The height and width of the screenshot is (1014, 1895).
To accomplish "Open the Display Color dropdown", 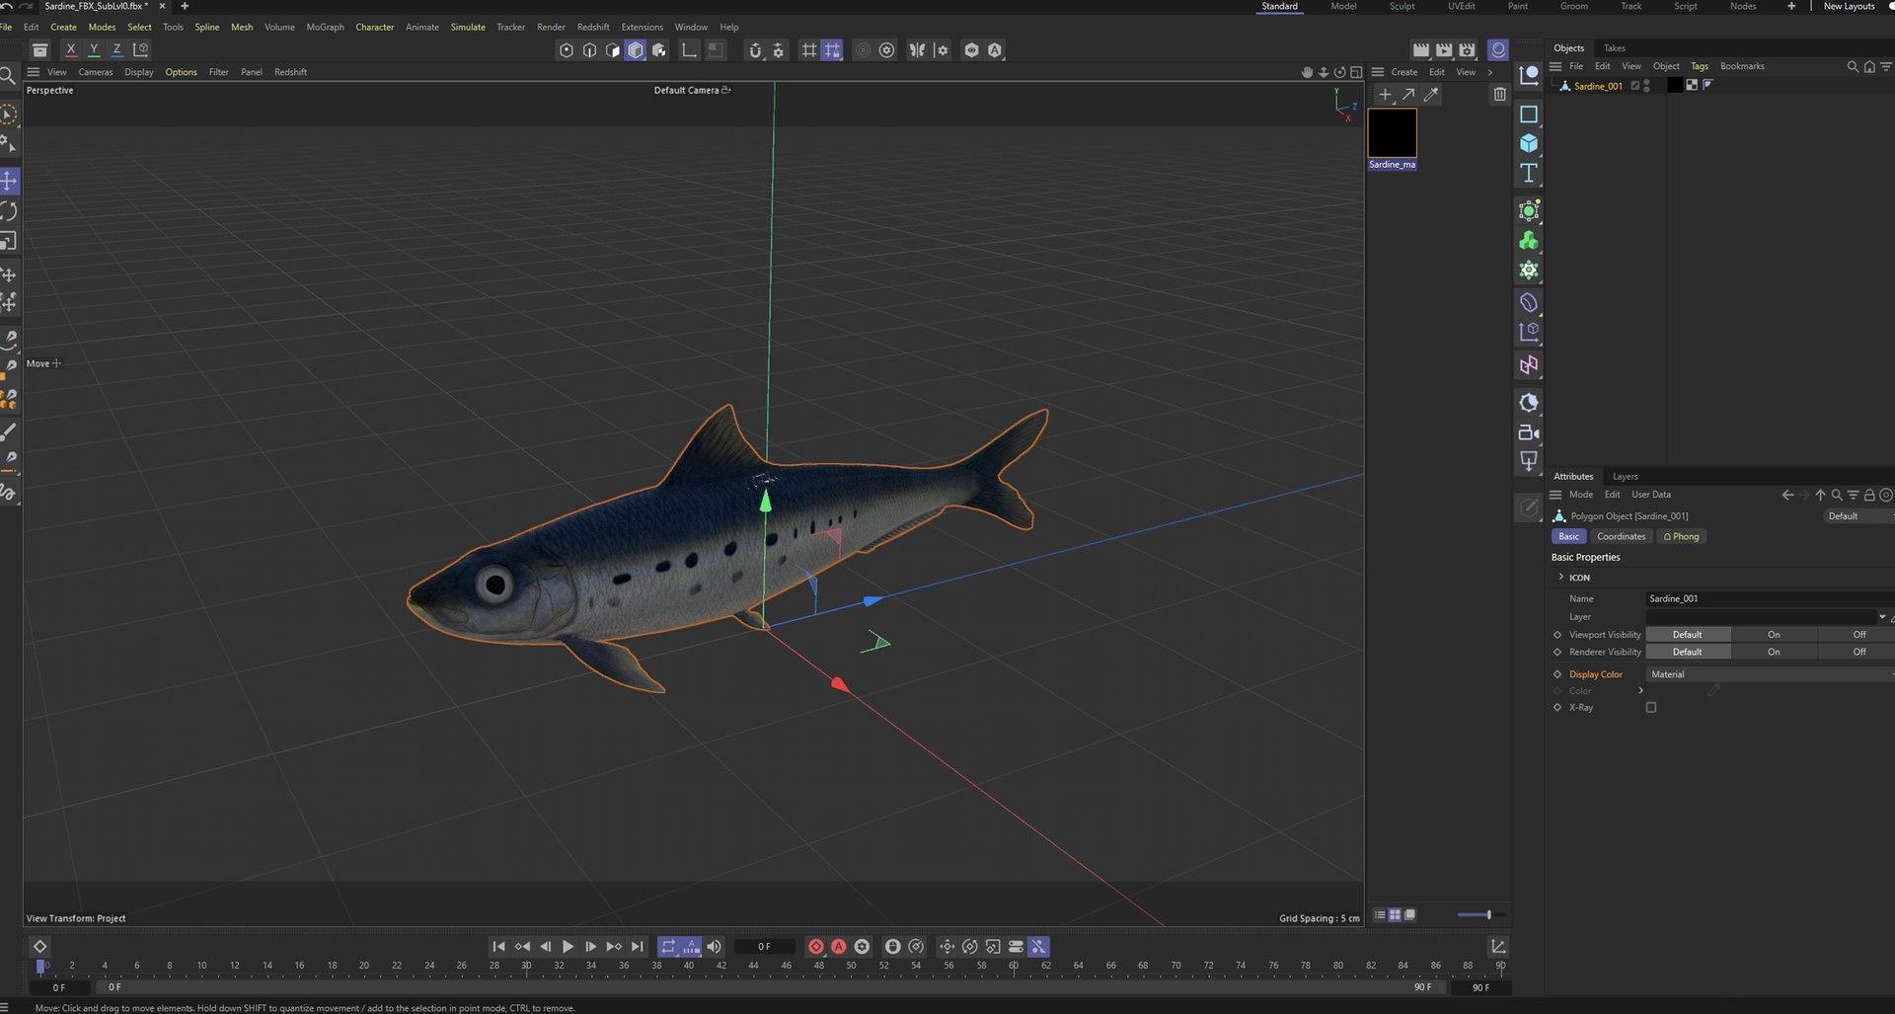I will pyautogui.click(x=1771, y=674).
